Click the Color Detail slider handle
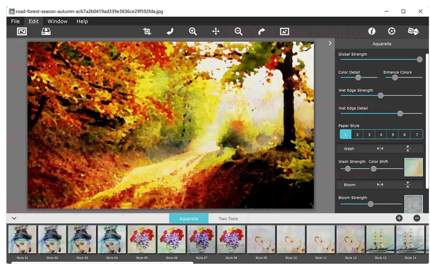The image size is (430, 268). tap(358, 78)
